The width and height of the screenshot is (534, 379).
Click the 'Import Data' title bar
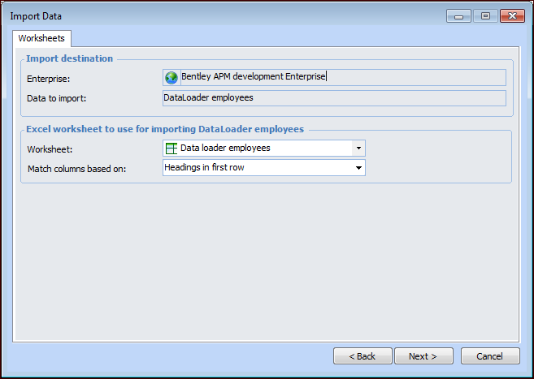pyautogui.click(x=203, y=15)
